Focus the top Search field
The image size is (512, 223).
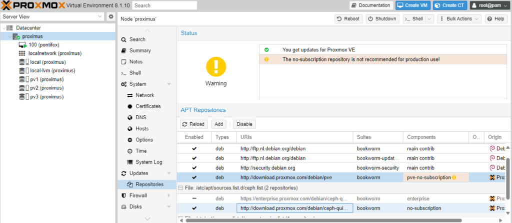tap(165, 5)
